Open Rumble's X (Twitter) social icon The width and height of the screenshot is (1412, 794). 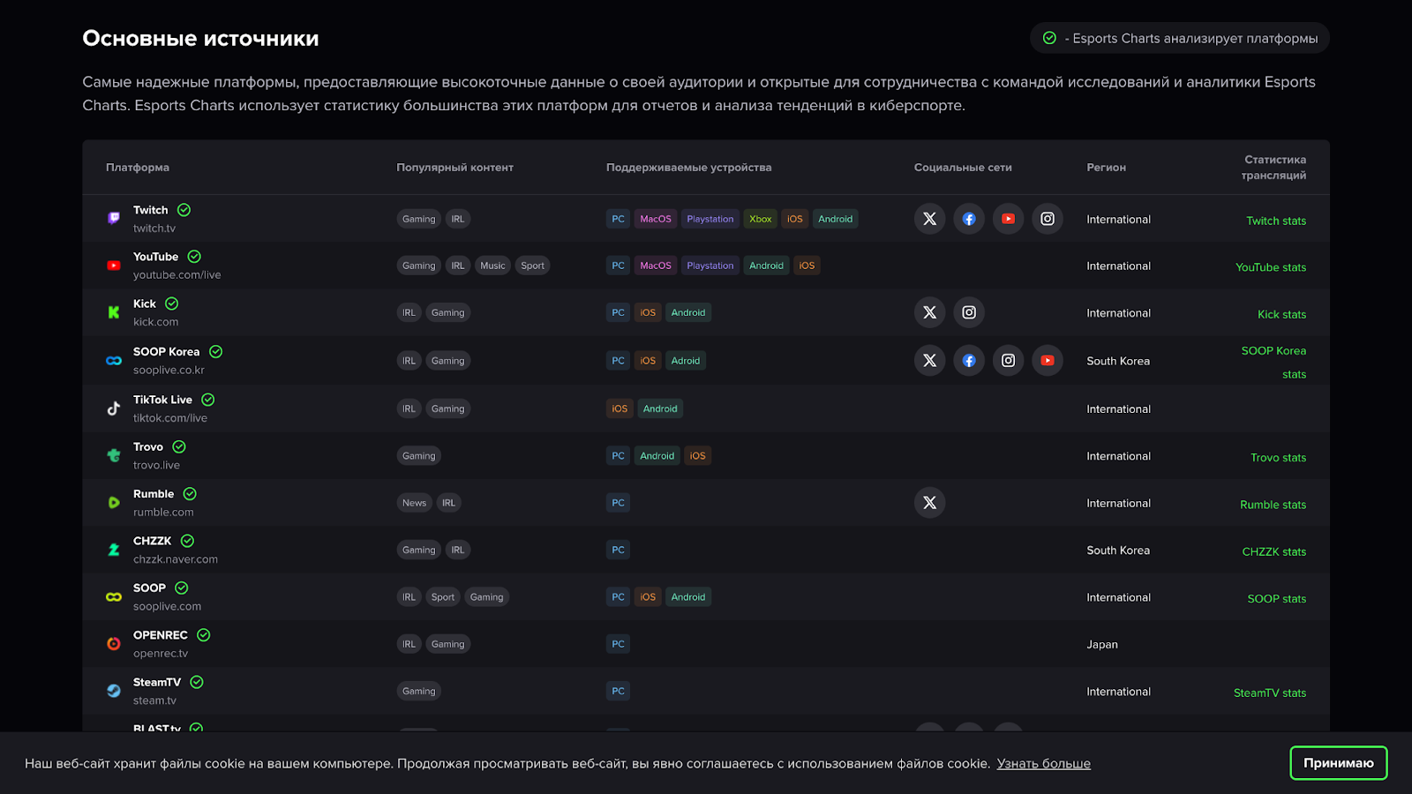tap(929, 503)
